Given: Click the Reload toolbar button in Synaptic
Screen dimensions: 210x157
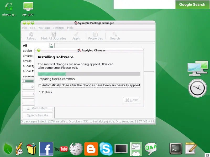Looking at the screenshot, I should (31, 36).
